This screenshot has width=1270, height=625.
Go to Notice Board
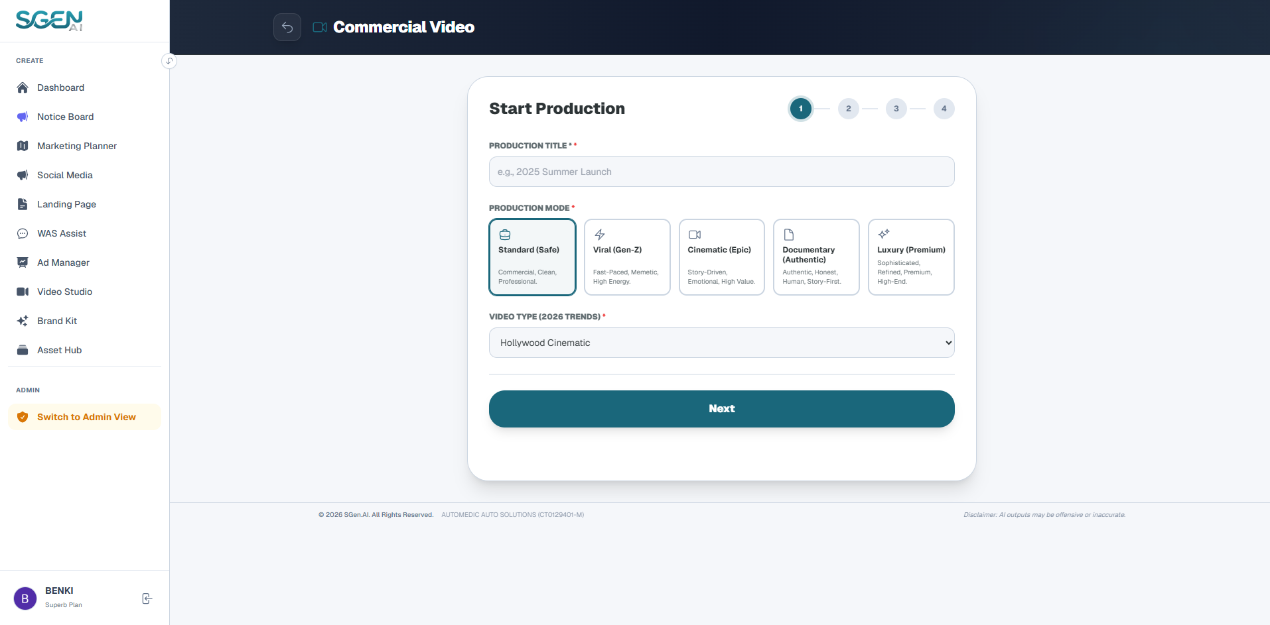click(x=84, y=117)
